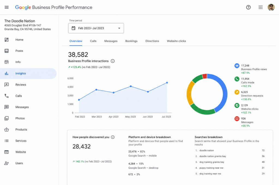Switch to the Calls tab
The image size is (279, 185).
(x=93, y=41)
